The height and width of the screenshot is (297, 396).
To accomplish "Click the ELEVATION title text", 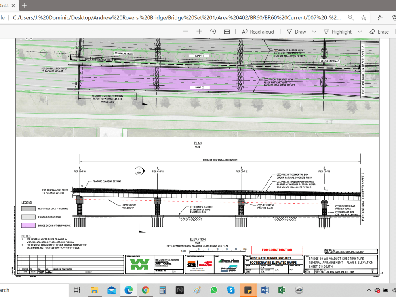I will [198, 240].
